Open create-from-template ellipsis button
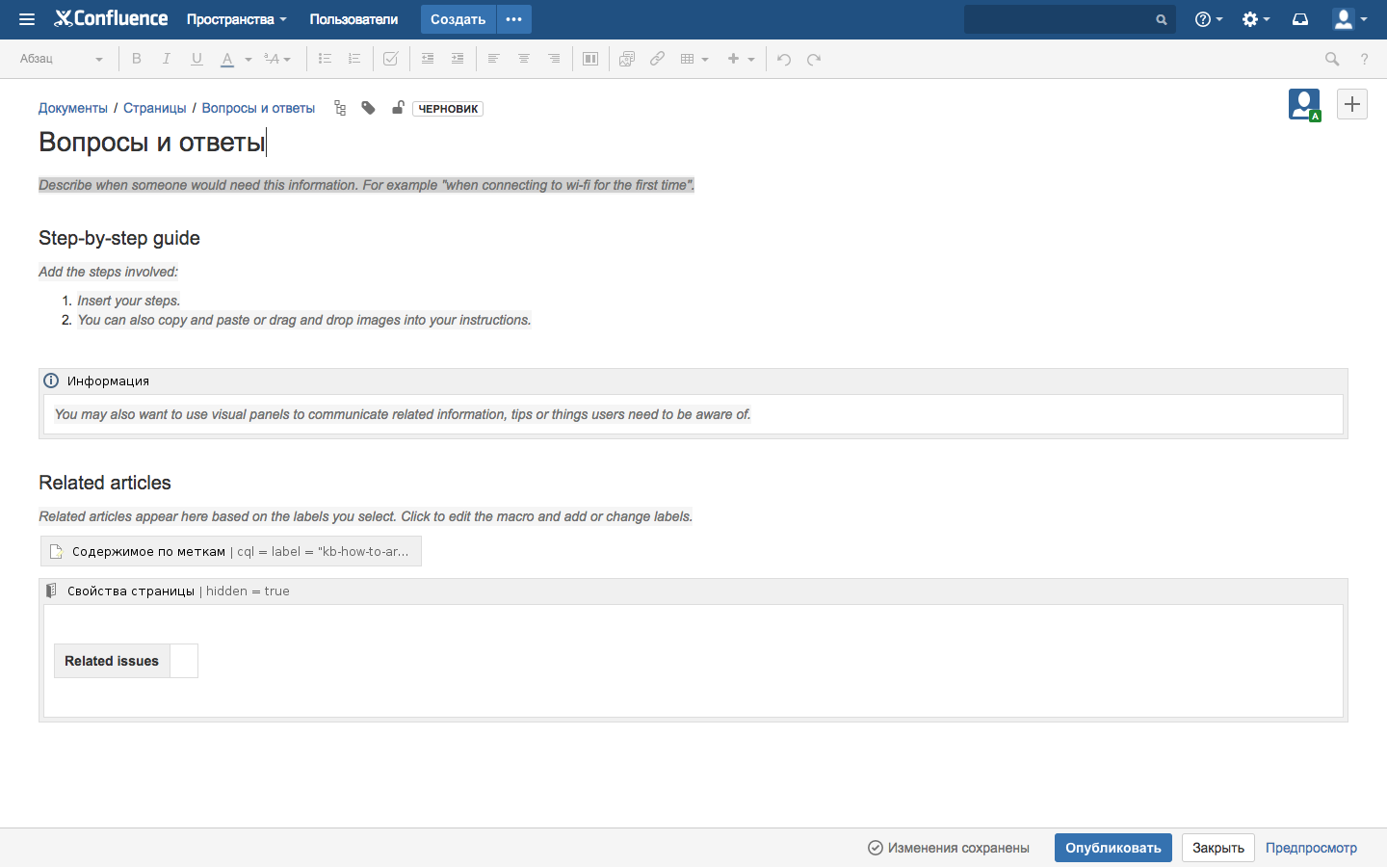 [x=514, y=19]
